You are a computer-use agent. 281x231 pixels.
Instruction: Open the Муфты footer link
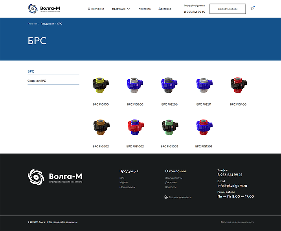(123, 183)
